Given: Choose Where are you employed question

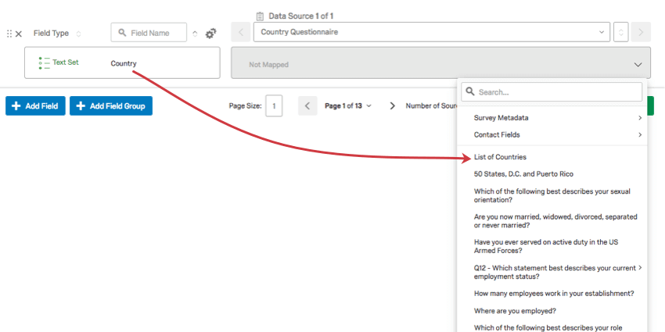Looking at the screenshot, I should [x=515, y=310].
